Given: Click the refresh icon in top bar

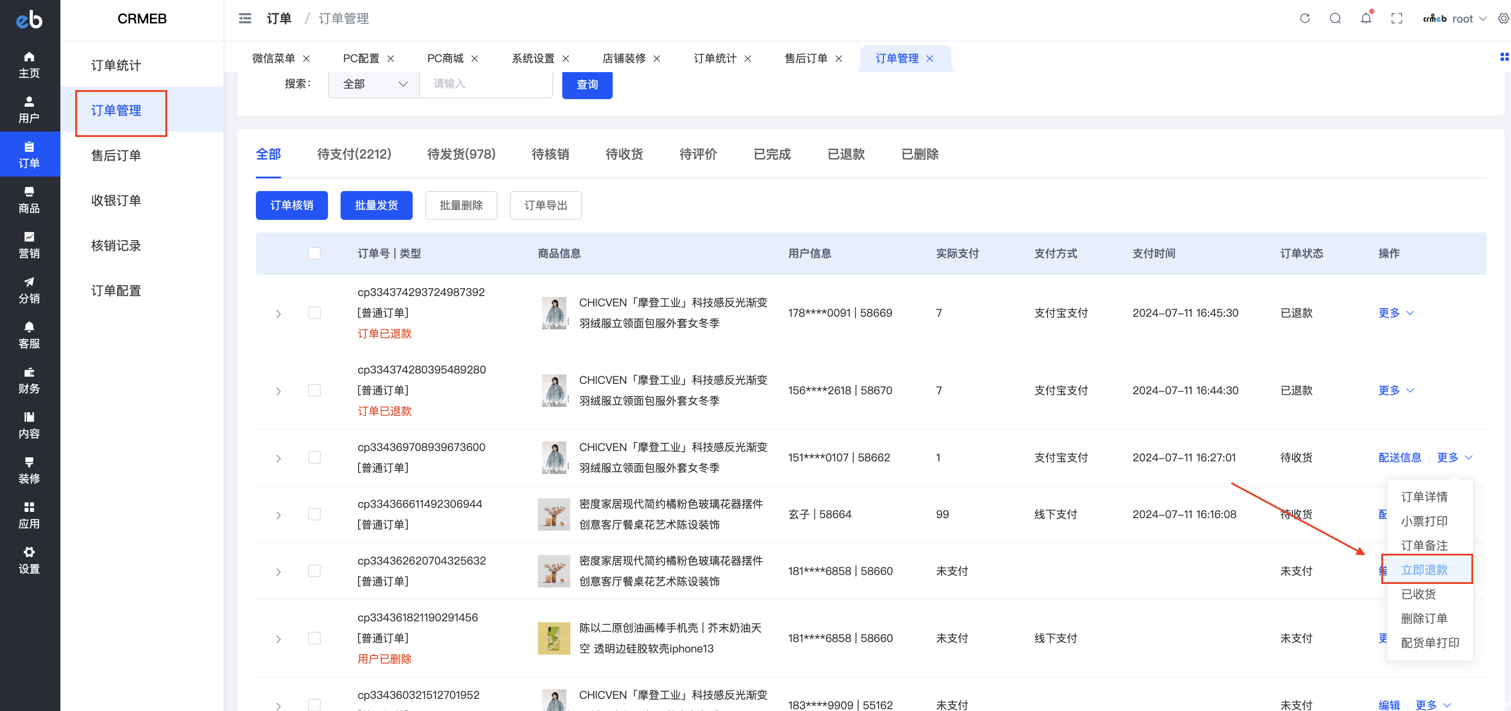Looking at the screenshot, I should click(1305, 18).
